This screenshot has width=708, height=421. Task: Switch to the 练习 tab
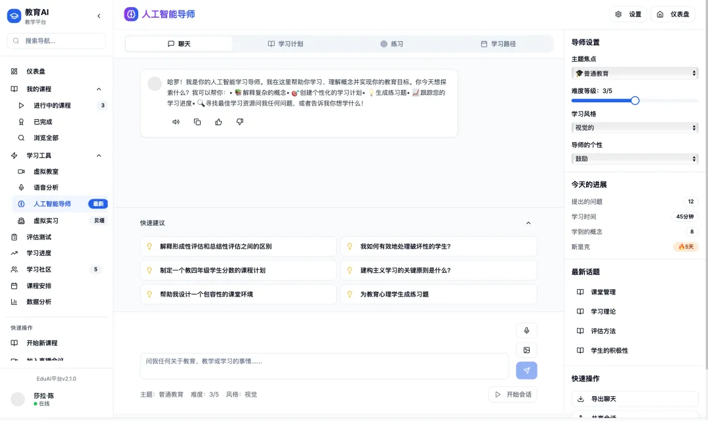pos(391,44)
